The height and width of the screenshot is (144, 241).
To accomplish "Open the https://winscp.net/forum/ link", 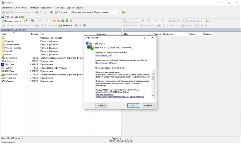I will coord(106,63).
